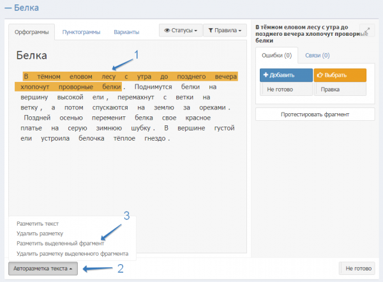Select the Ошибки (0) tab
This screenshot has height=282, width=383.
point(276,55)
